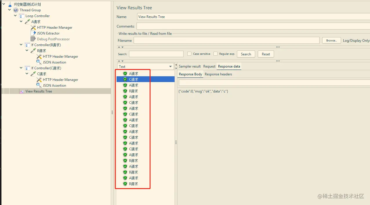Click the View Results Tree panel heading
The height and width of the screenshot is (205, 370).
pos(134,8)
